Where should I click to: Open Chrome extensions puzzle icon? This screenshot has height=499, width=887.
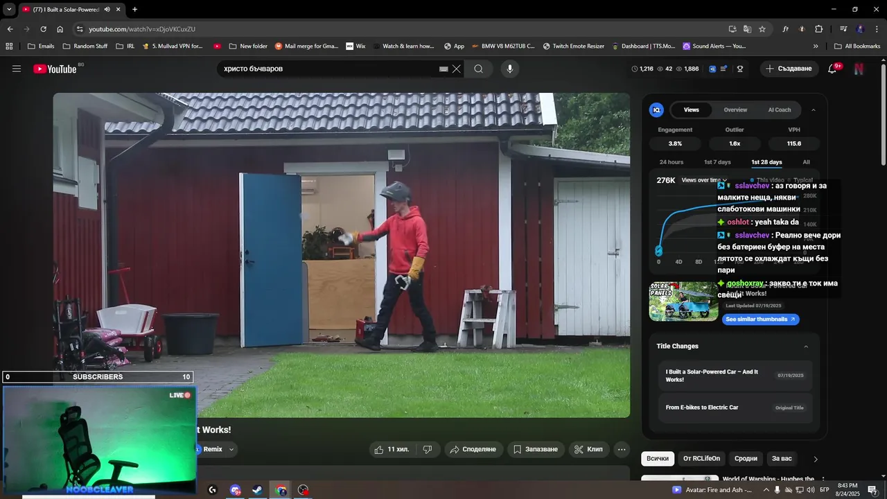[818, 29]
